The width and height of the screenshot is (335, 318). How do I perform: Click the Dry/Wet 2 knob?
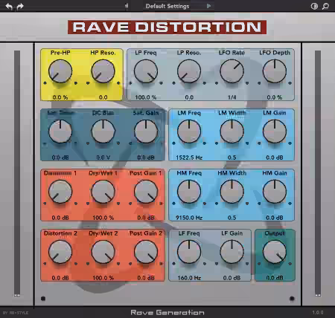click(x=103, y=252)
